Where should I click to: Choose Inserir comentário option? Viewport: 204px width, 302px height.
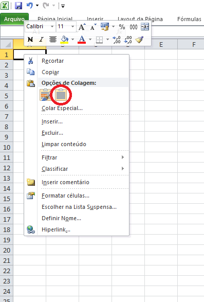[x=77, y=182]
